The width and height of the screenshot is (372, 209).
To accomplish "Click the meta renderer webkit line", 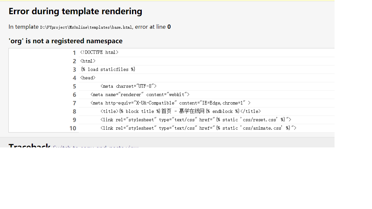I will (140, 95).
